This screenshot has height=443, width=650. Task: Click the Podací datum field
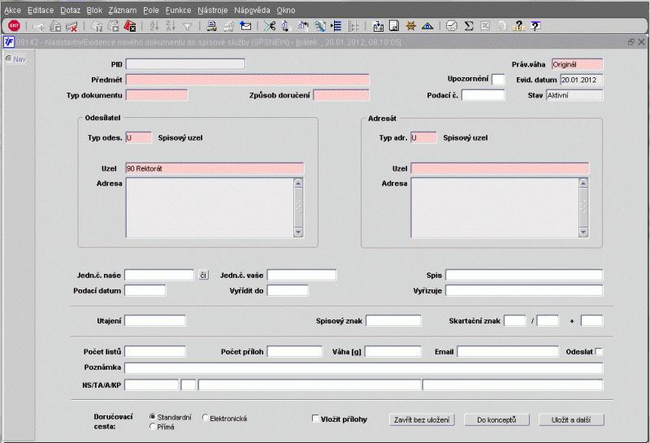point(145,290)
